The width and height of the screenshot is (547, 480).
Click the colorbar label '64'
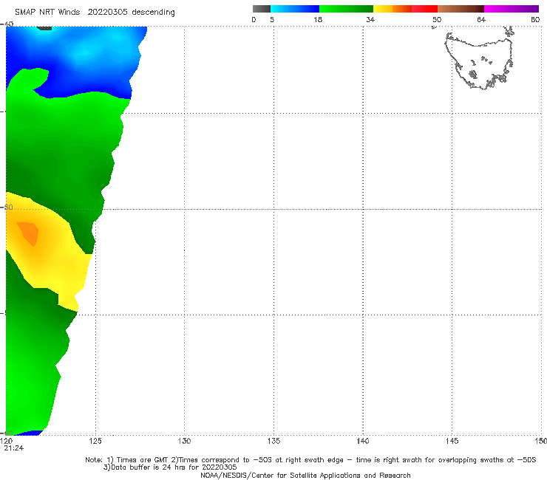481,20
